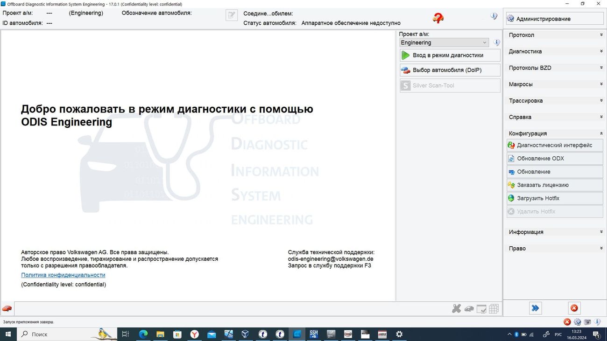The height and width of the screenshot is (341, 607).
Task: Click Запрос в службу поддержки F3 text
Action: click(x=330, y=266)
